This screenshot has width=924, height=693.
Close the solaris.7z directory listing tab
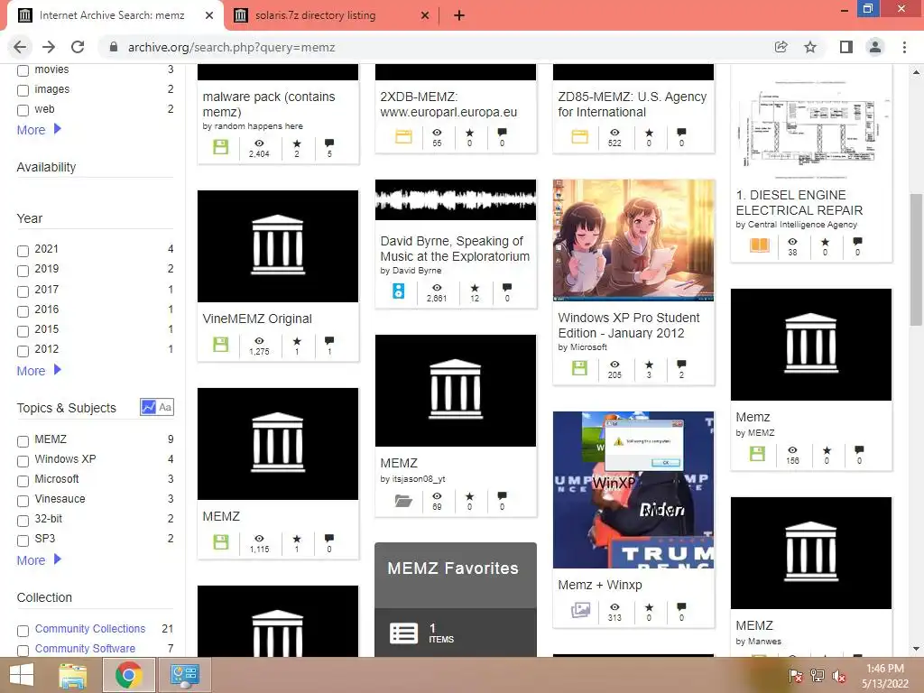(425, 16)
